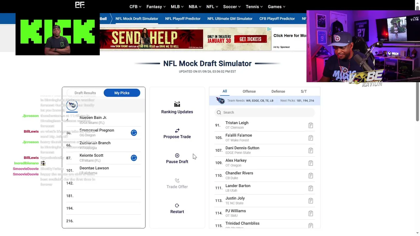The width and height of the screenshot is (420, 236).
Task: Expand the Games menu
Action: coord(277,7)
